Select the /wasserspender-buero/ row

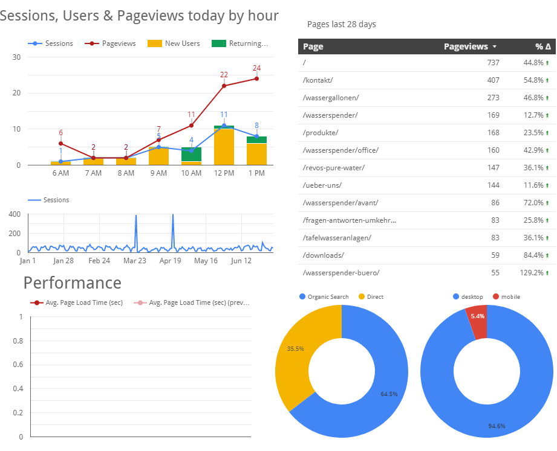426,273
